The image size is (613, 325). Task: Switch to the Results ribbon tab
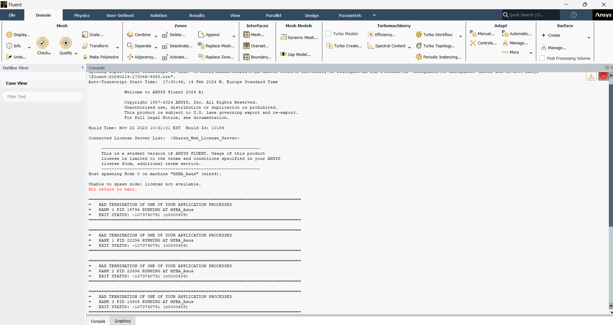click(x=197, y=15)
